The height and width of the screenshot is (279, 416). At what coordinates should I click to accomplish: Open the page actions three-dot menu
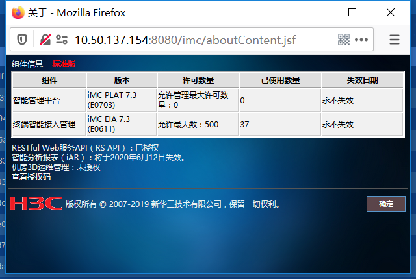361,40
